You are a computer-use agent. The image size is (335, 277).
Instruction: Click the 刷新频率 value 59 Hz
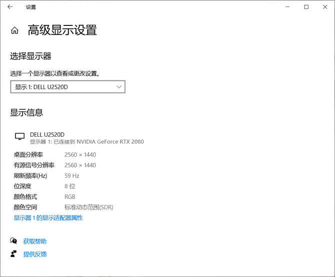coord(72,176)
